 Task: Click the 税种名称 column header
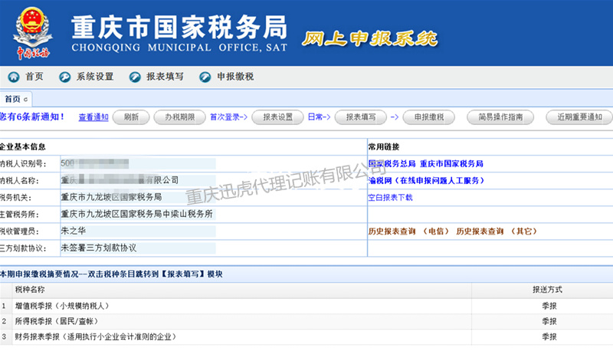click(30, 290)
